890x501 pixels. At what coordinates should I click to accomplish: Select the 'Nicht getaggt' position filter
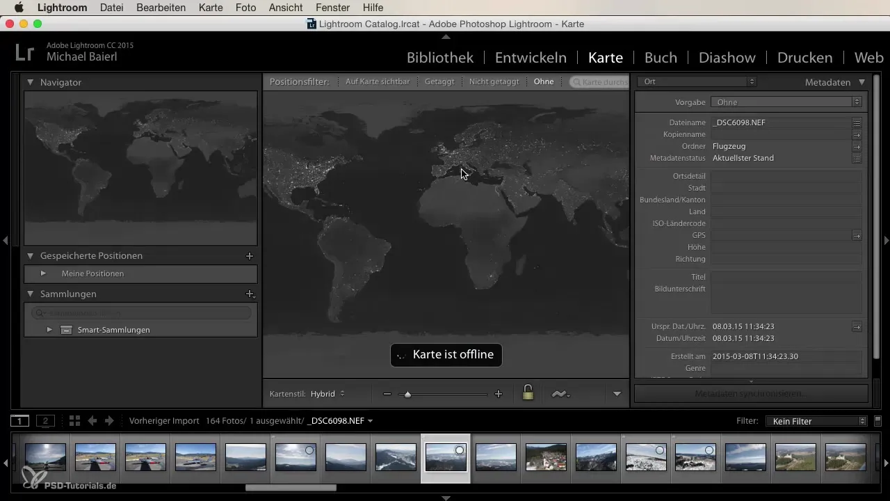click(x=494, y=81)
